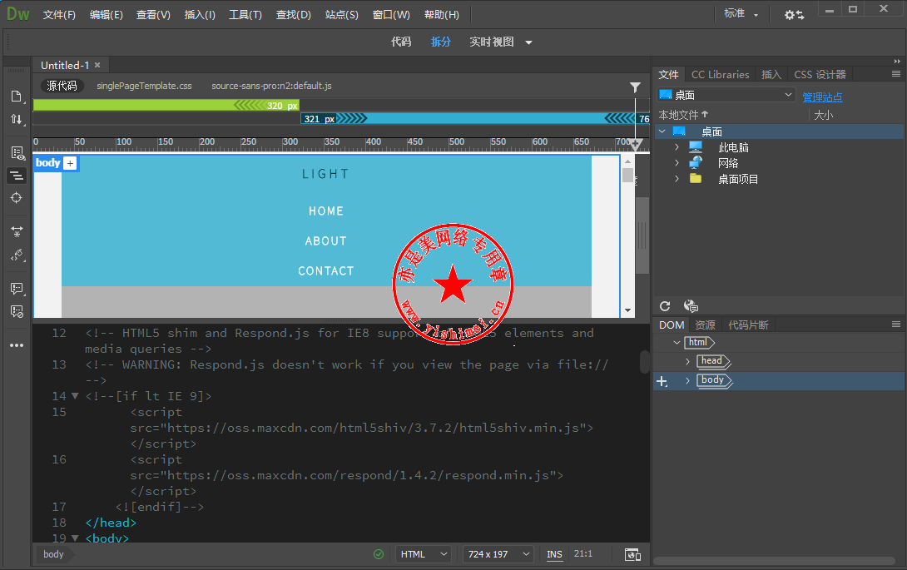Open the more tools three-dots icon
The image size is (907, 570).
tap(17, 345)
